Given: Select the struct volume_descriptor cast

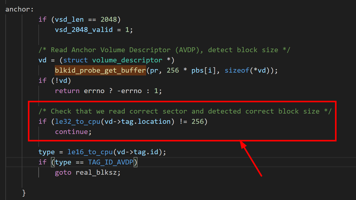Looking at the screenshot, I should [x=118, y=60].
